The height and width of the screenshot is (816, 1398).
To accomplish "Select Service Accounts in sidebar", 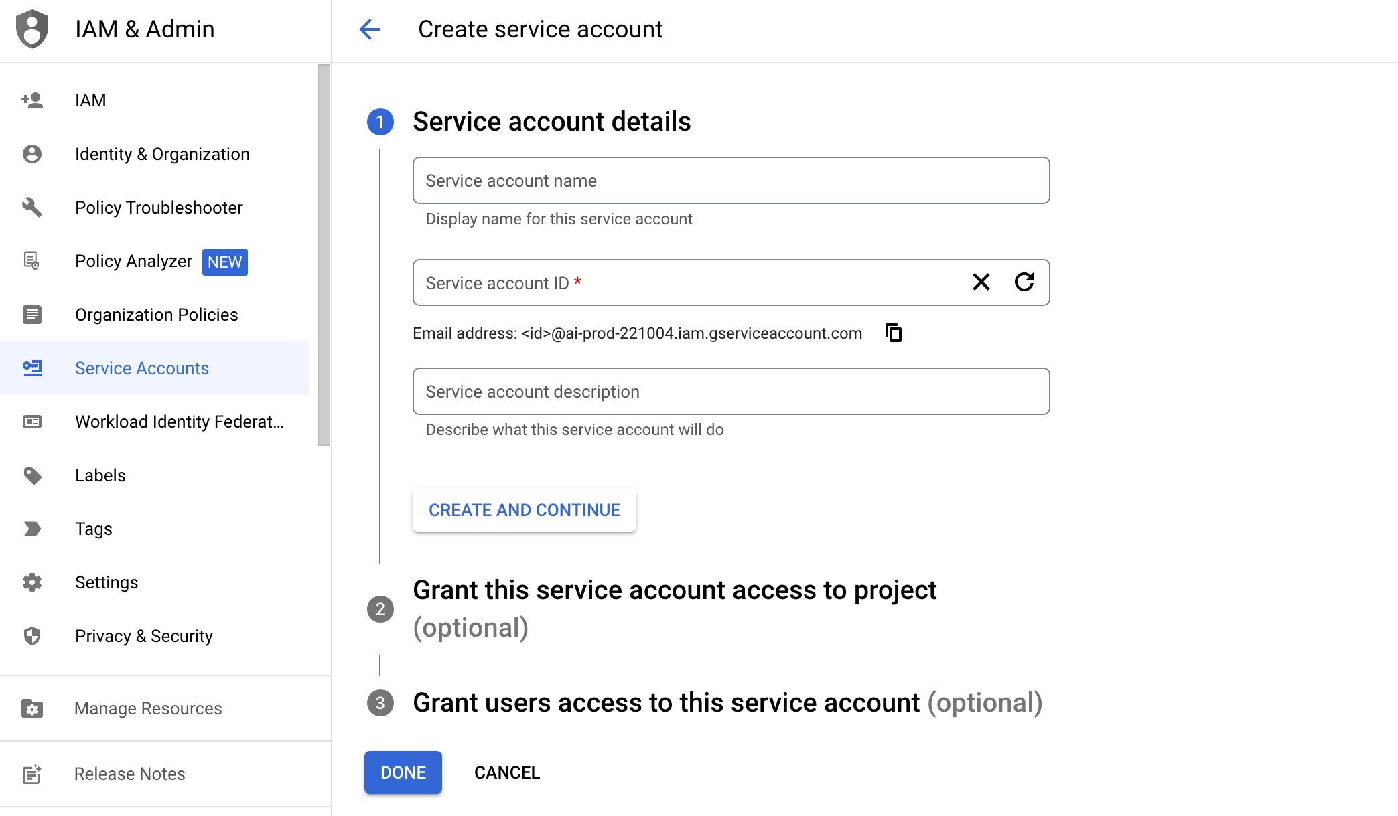I will click(142, 368).
